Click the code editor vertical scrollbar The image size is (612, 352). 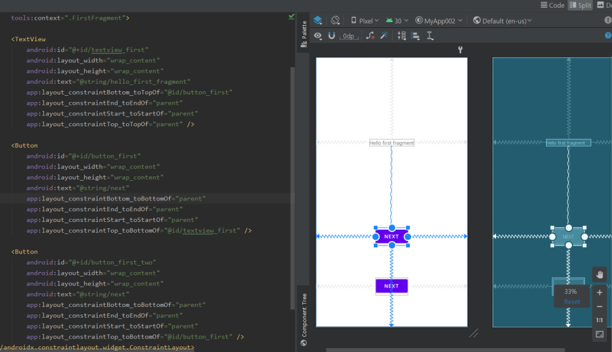coord(292,188)
